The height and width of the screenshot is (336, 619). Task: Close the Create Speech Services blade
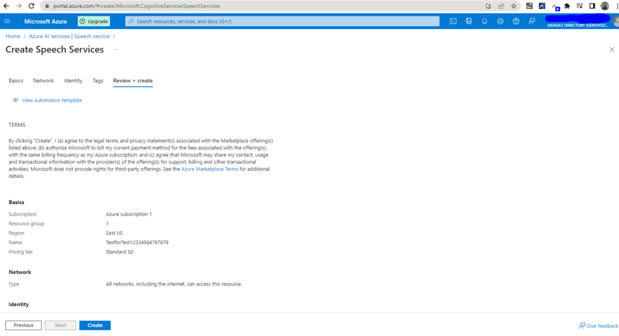click(x=612, y=50)
